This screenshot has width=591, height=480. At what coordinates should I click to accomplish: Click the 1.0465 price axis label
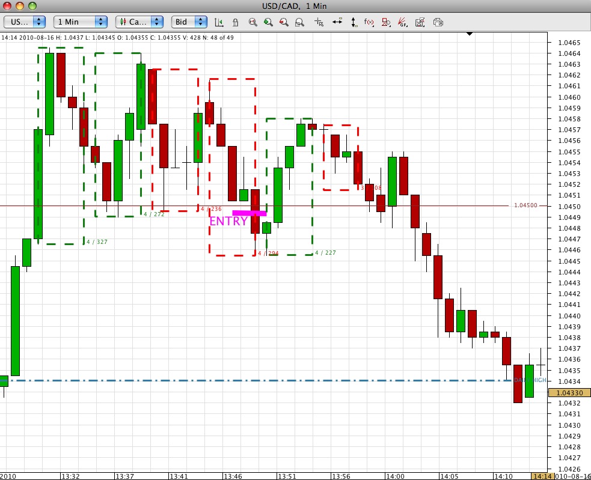click(569, 43)
